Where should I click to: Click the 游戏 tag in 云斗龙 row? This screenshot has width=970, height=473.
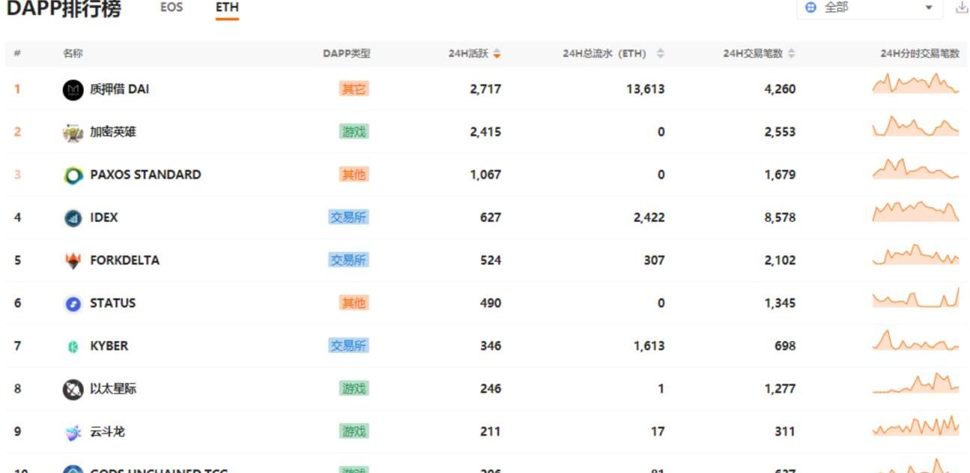tap(354, 431)
